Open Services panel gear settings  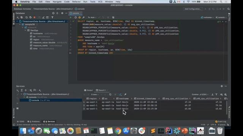(222, 86)
